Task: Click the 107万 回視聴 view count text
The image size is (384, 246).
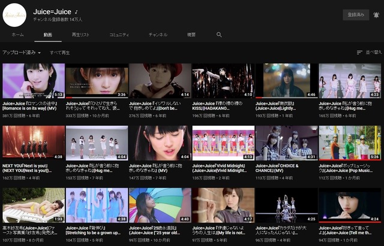Action: (x=13, y=240)
